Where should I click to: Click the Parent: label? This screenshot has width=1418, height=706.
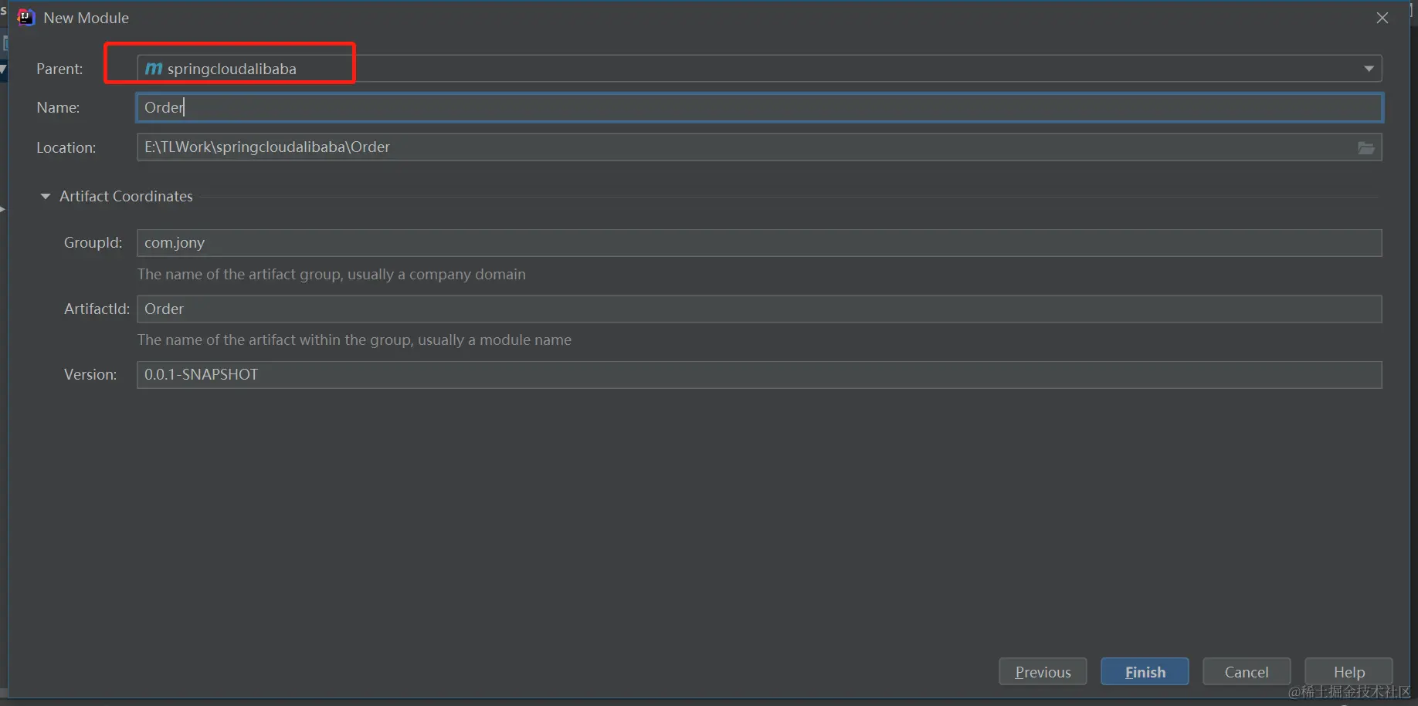[x=59, y=69]
